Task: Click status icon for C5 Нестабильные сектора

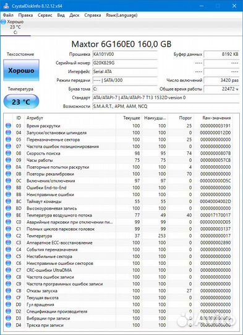Action: pyautogui.click(x=8, y=256)
